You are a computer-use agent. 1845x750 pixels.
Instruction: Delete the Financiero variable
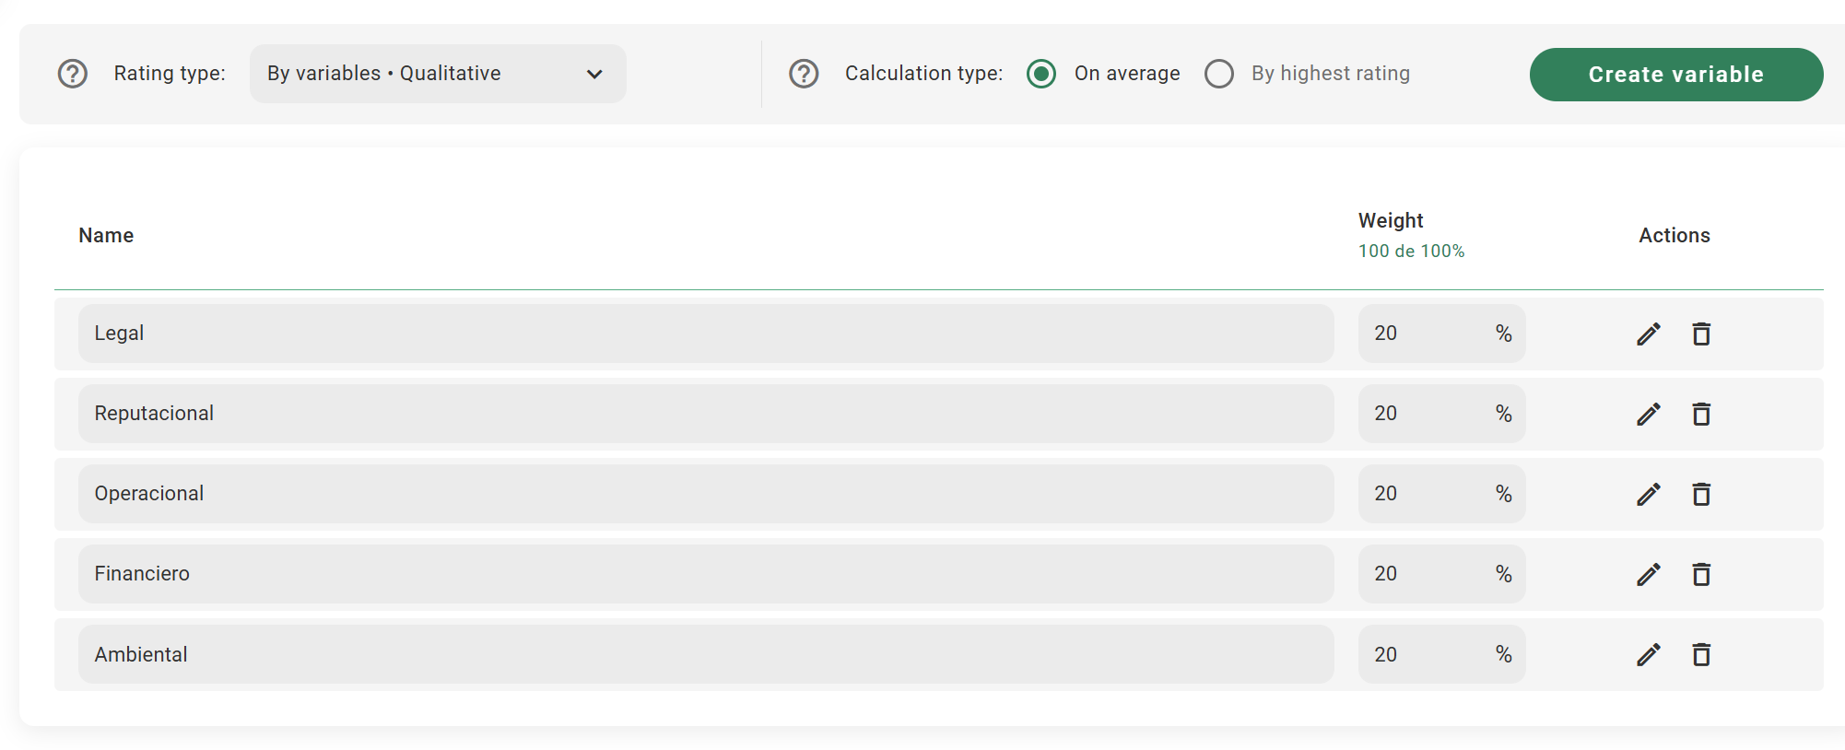1701,574
